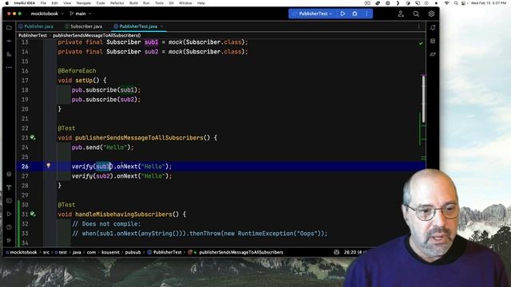This screenshot has height=287, width=511.
Task: Open the Problems tool window icon
Action: click(9, 227)
